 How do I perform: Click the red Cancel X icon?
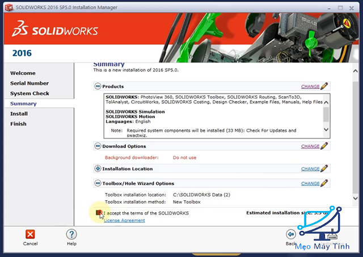coord(30,234)
